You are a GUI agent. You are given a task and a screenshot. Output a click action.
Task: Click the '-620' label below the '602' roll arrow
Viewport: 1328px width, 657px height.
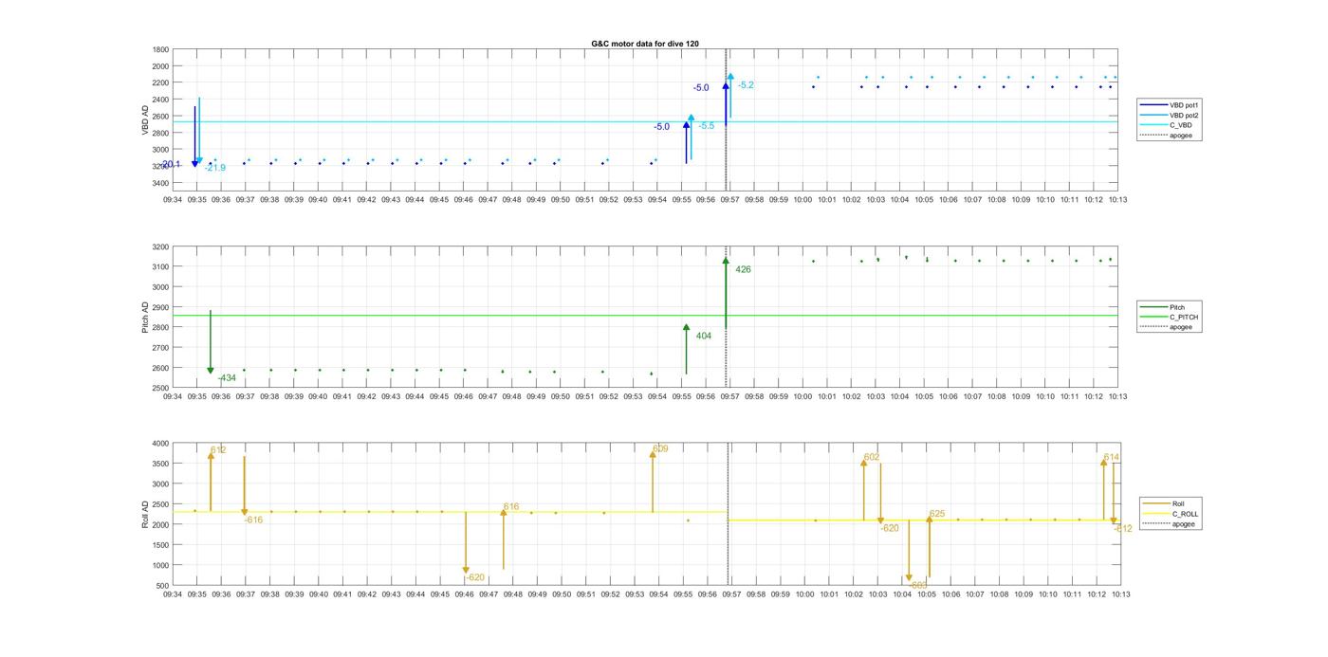click(889, 528)
